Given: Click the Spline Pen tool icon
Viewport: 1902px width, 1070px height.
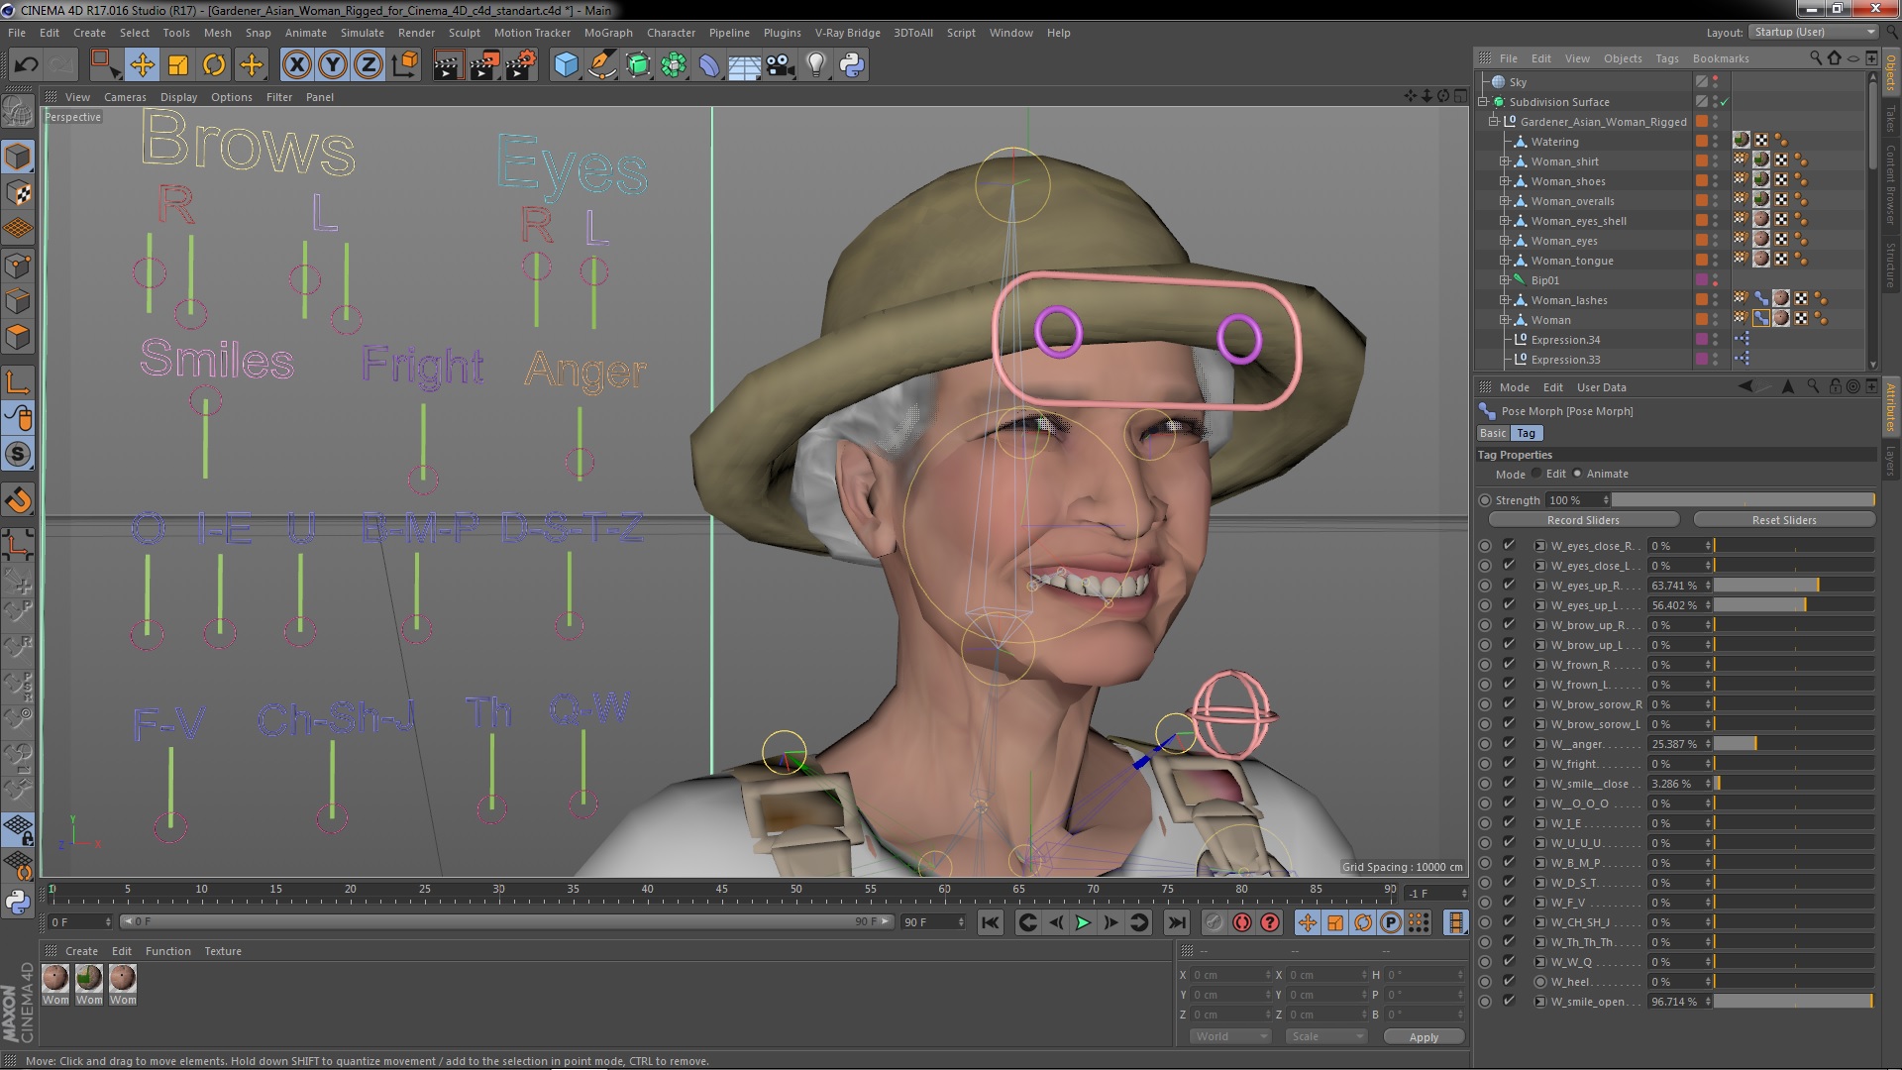Looking at the screenshot, I should pyautogui.click(x=601, y=65).
